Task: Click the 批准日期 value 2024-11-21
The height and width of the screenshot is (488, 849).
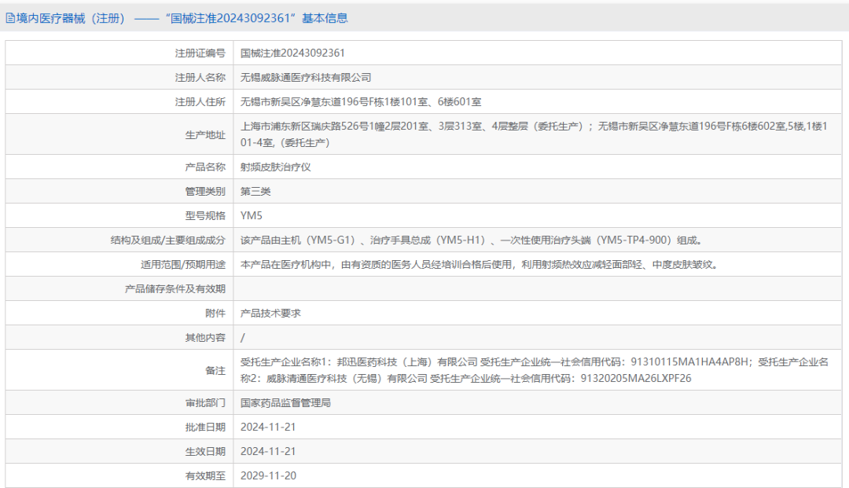Action: (268, 427)
